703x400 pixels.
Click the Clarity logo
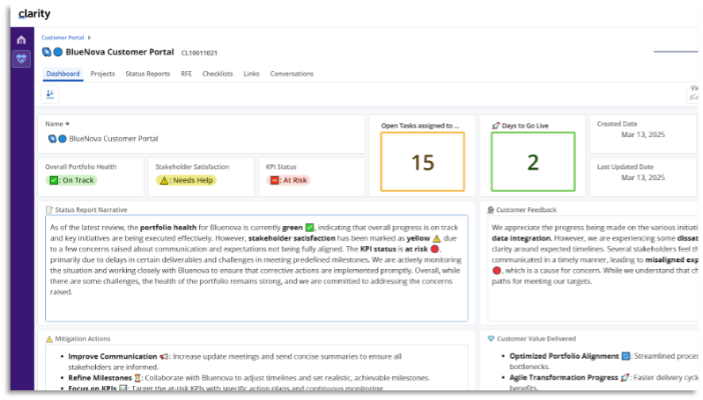click(34, 14)
